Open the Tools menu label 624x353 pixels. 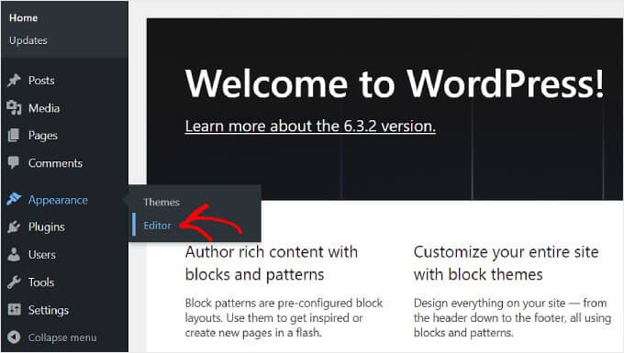(41, 282)
